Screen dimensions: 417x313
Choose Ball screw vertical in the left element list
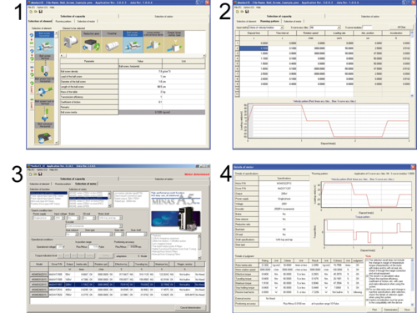point(44,66)
